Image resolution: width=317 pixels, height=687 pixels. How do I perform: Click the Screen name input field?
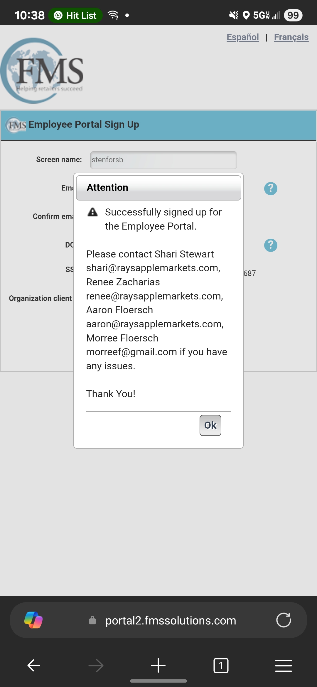pyautogui.click(x=163, y=160)
